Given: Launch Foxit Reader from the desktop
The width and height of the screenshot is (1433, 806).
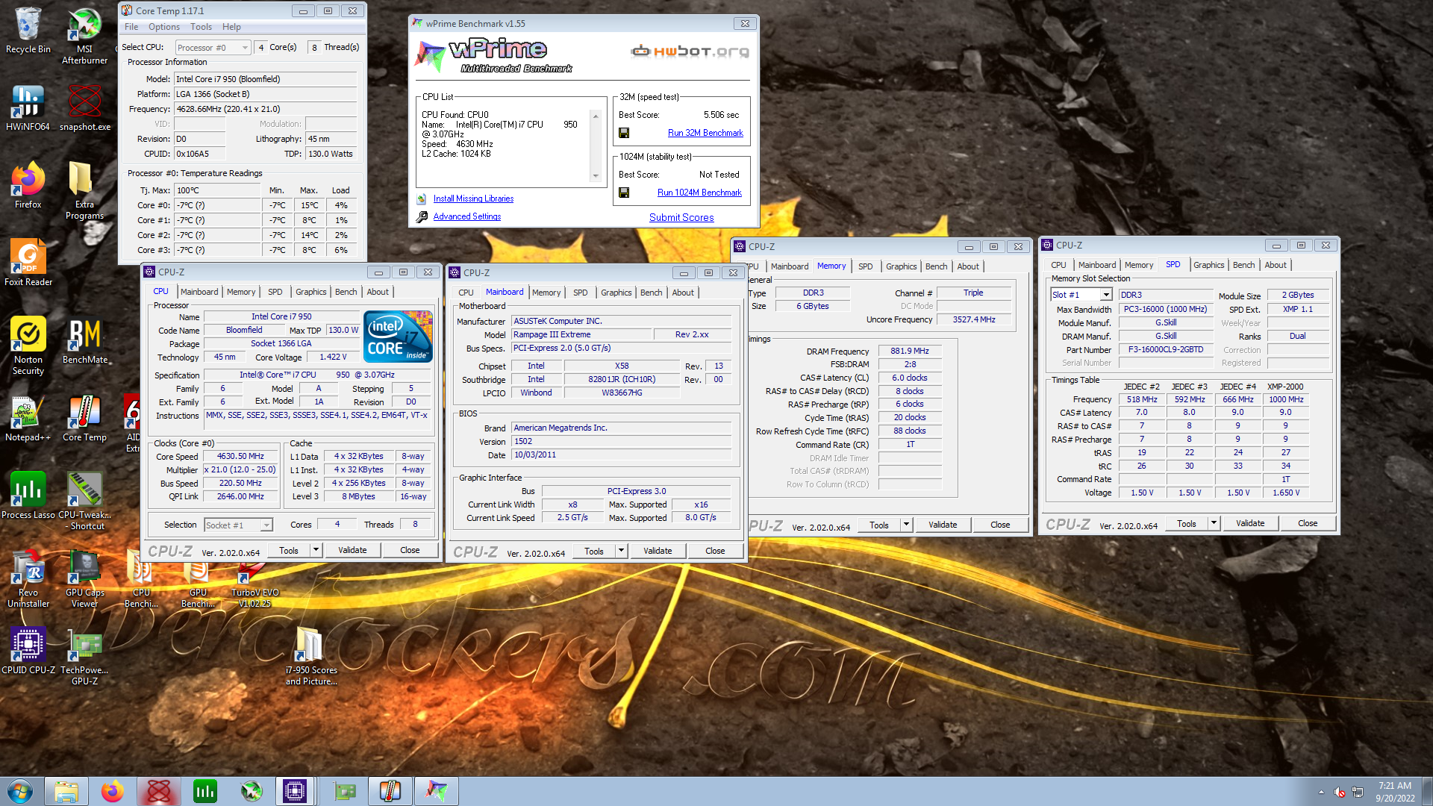Looking at the screenshot, I should coord(28,263).
